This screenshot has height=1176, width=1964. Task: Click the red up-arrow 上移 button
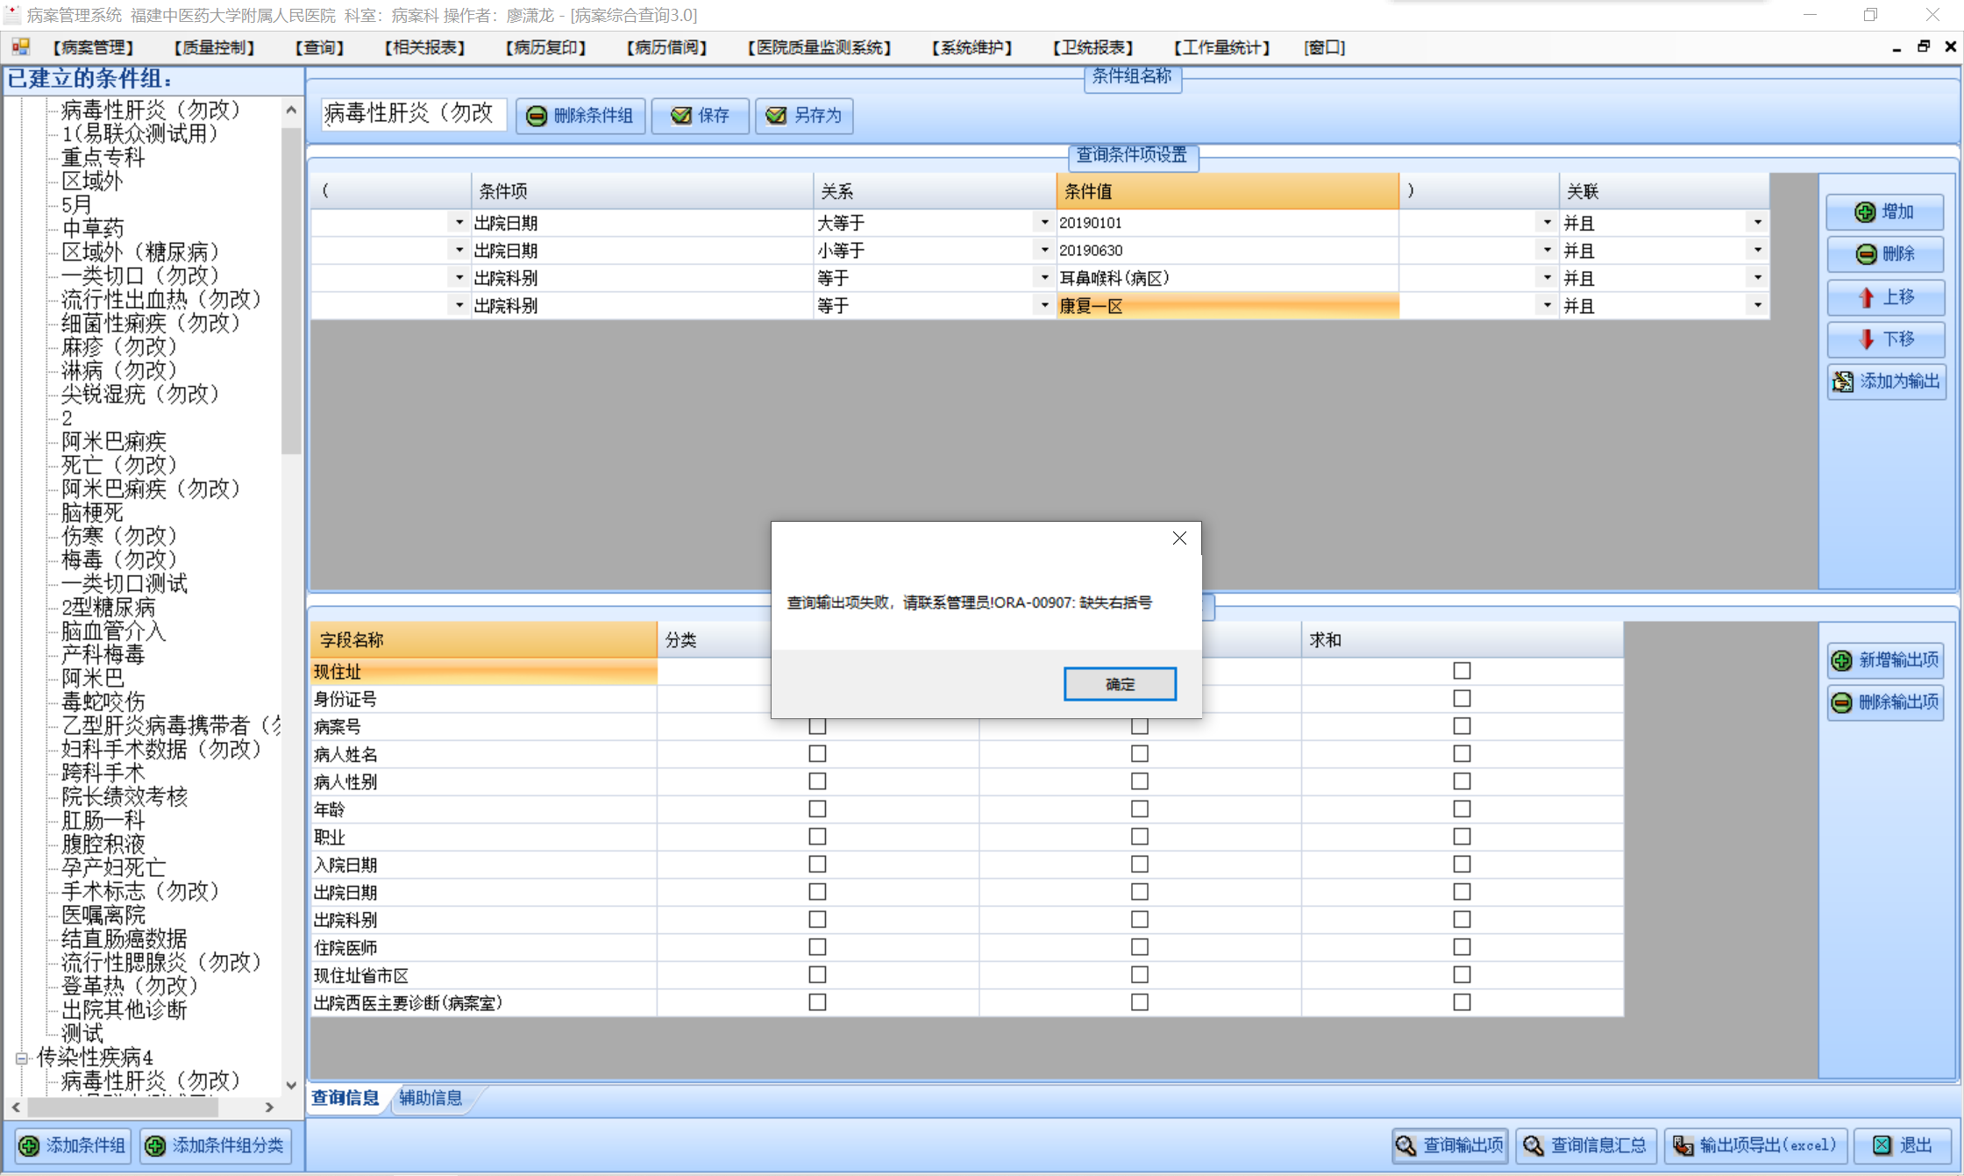pos(1884,297)
